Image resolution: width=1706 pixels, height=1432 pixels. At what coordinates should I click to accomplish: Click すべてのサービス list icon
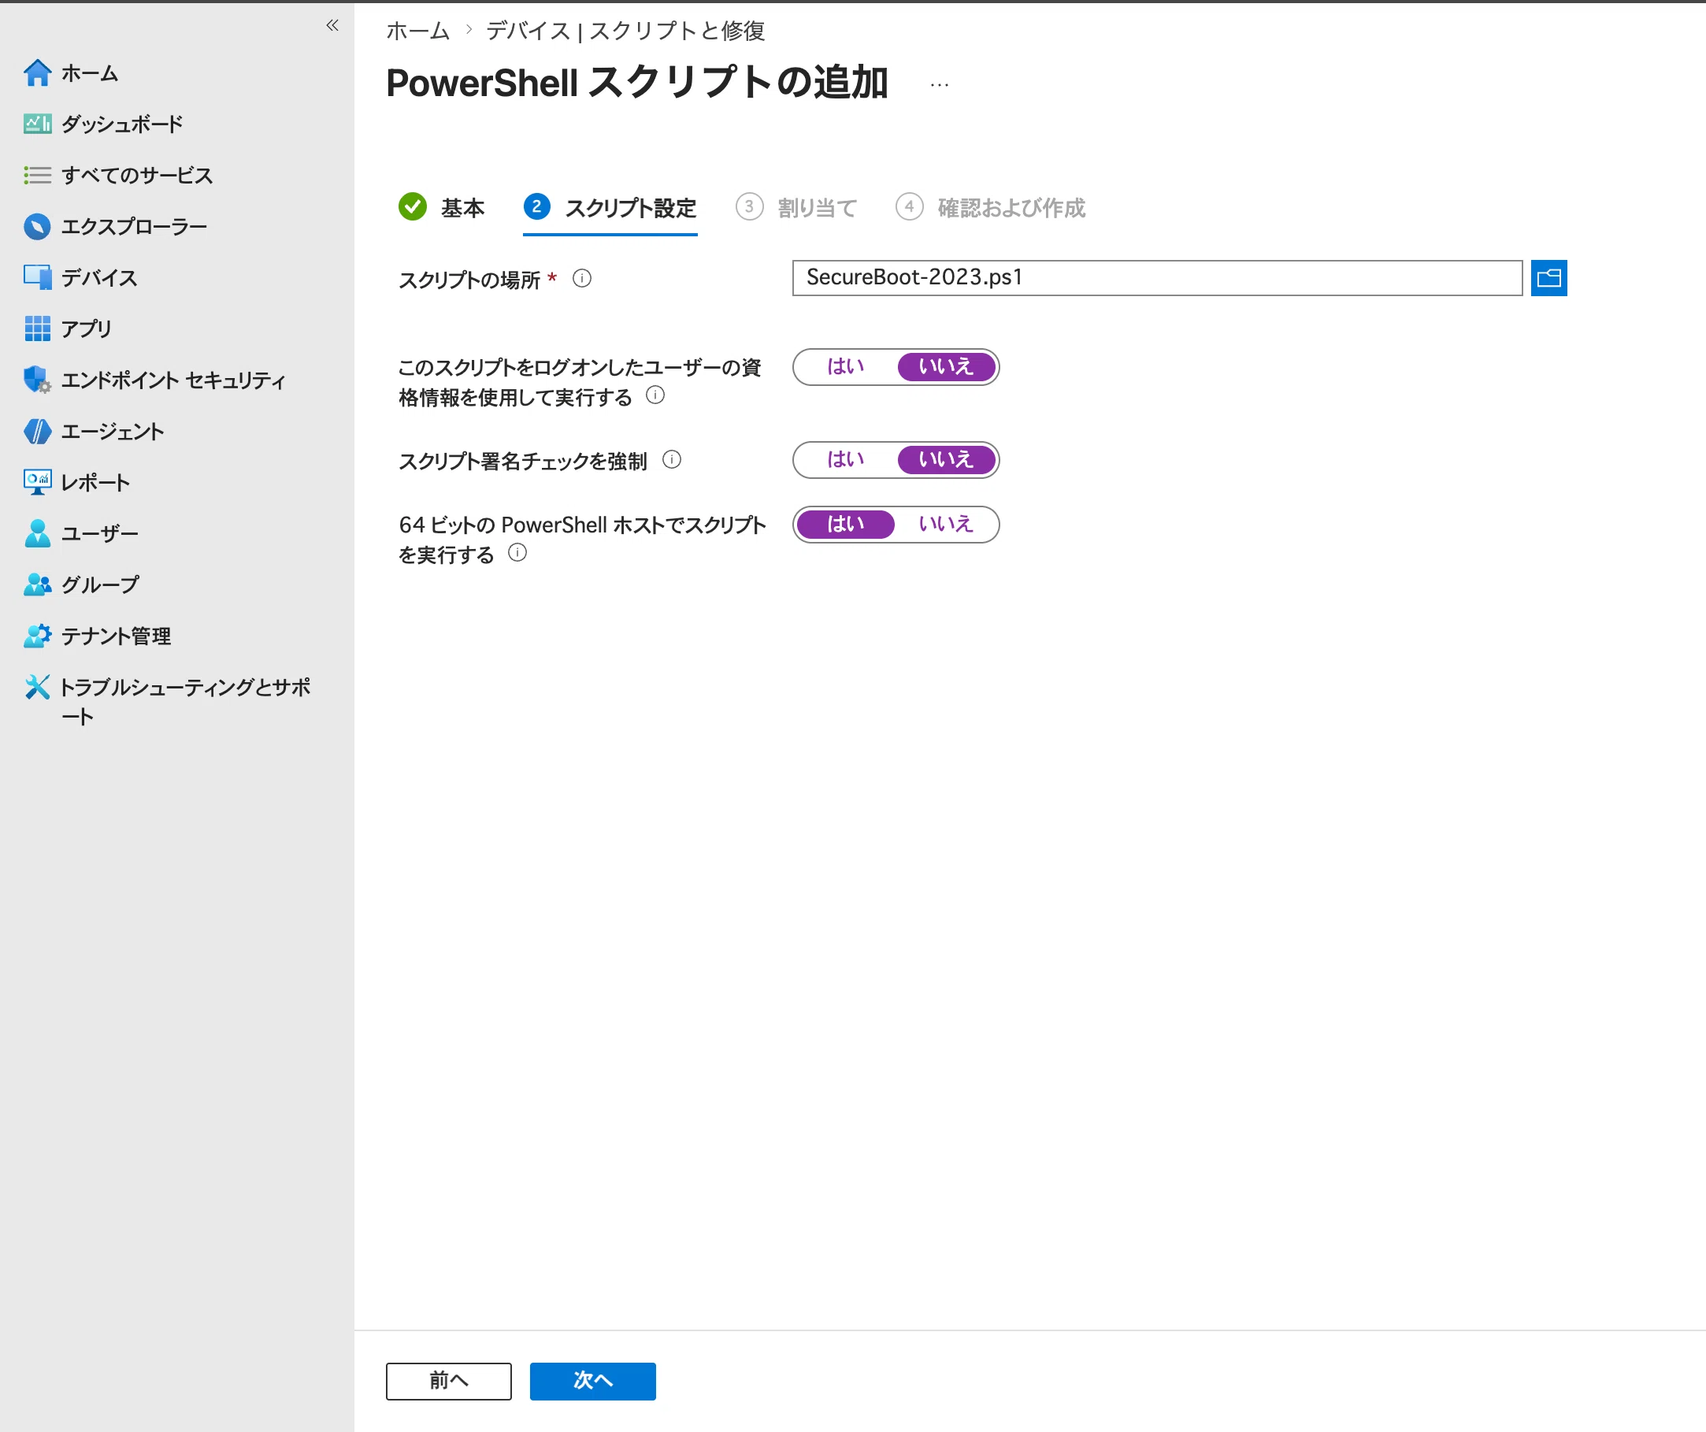pyautogui.click(x=37, y=176)
